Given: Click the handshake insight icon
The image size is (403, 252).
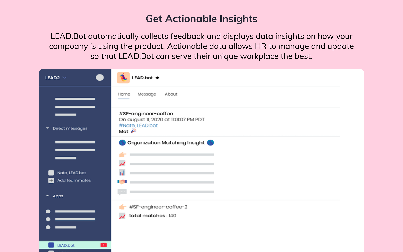Looking at the screenshot, I should point(122,182).
